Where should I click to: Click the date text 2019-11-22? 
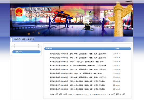(117, 89)
